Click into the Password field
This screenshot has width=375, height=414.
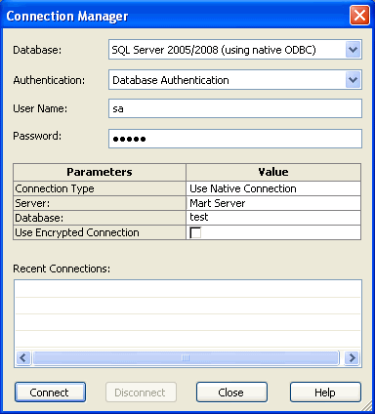[235, 139]
